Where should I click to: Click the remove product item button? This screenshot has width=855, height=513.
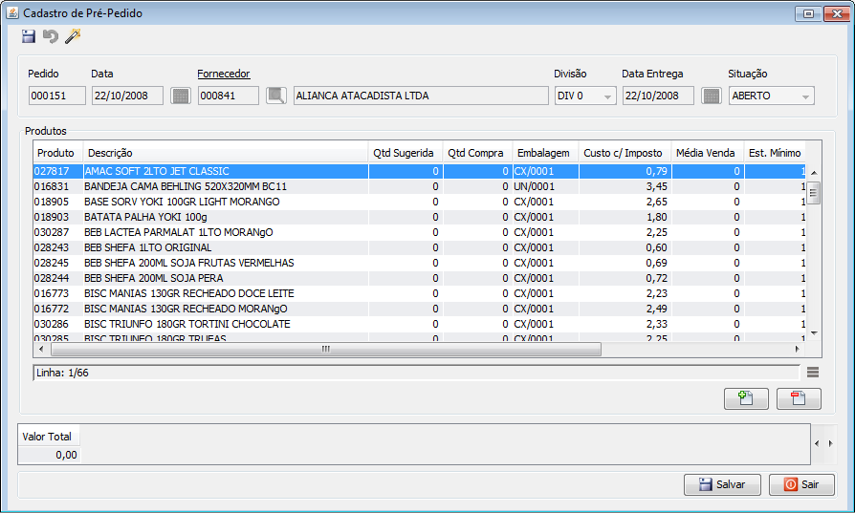click(x=799, y=398)
